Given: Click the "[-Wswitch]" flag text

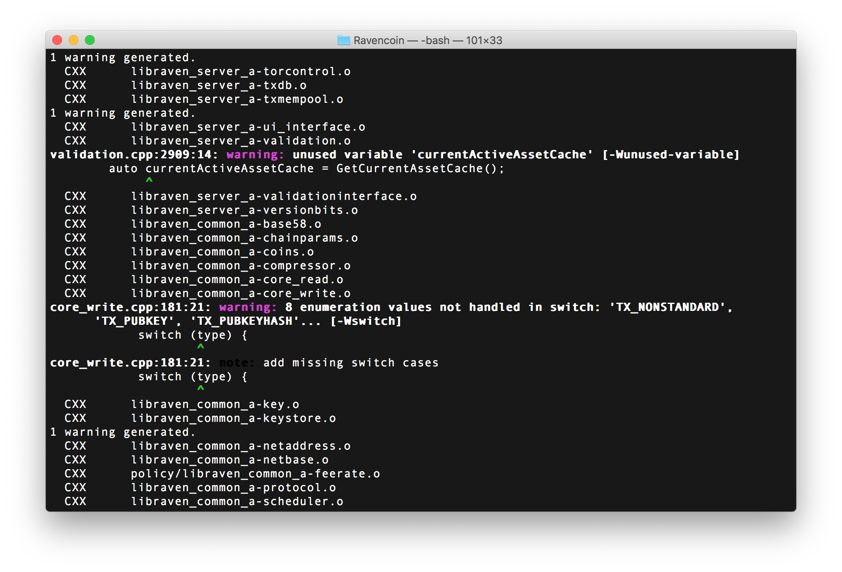Looking at the screenshot, I should (365, 321).
